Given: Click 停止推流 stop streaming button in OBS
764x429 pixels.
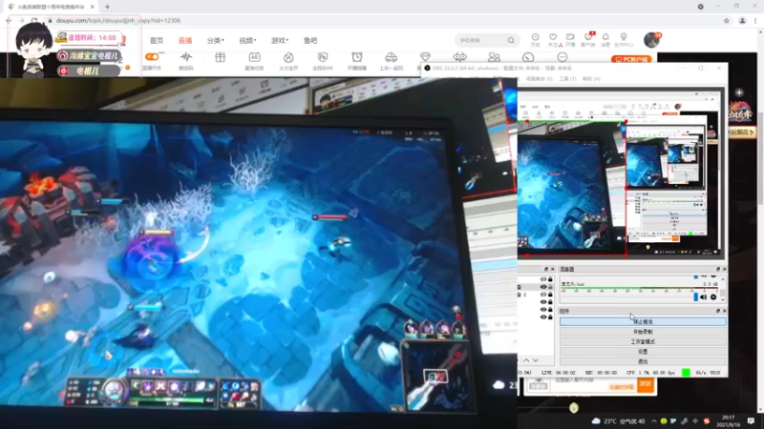Looking at the screenshot, I should click(643, 322).
